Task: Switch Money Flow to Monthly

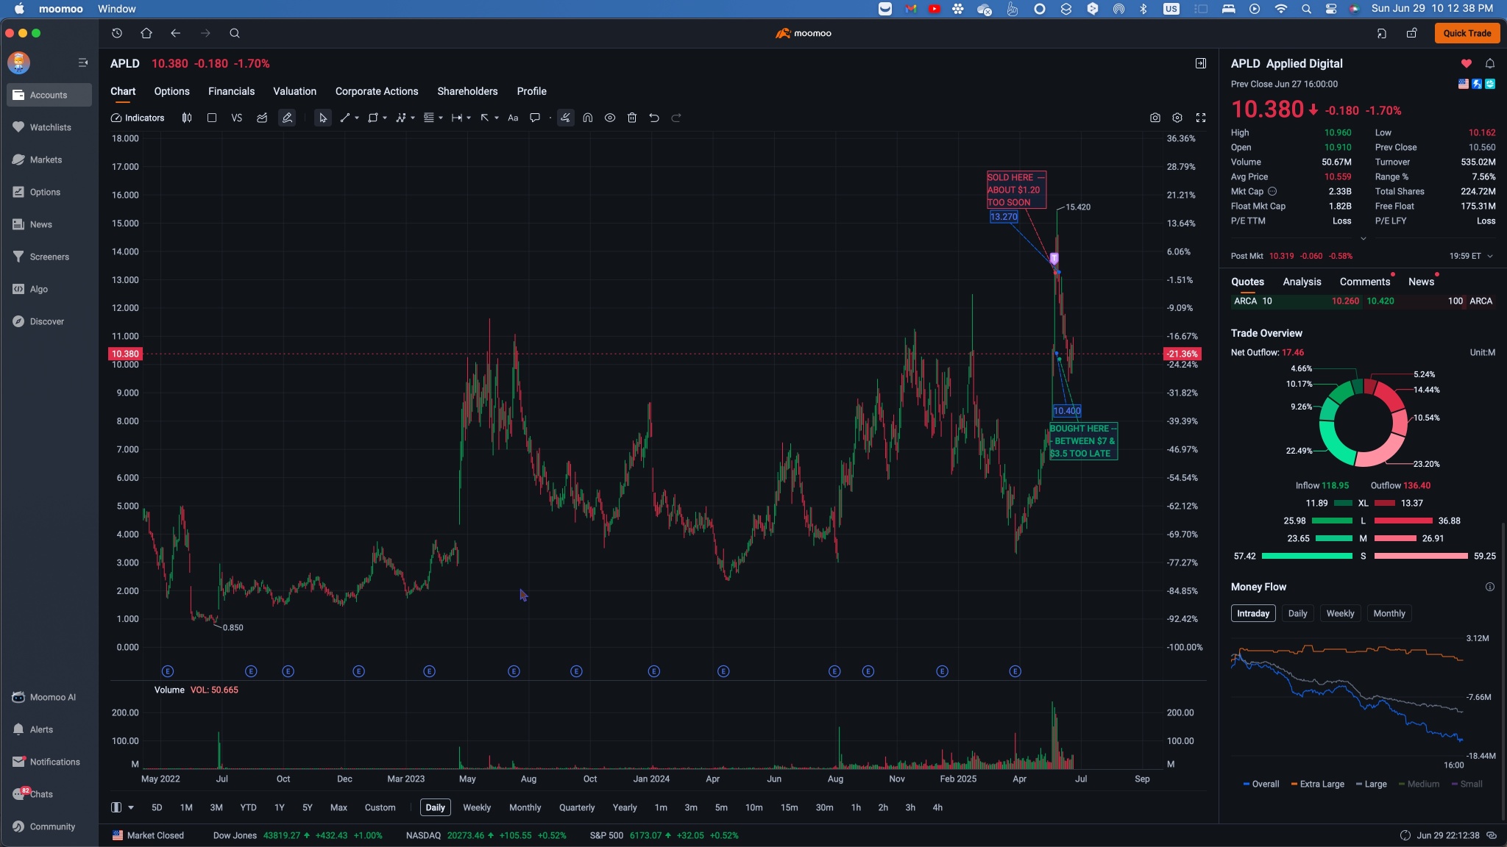Action: 1389,613
